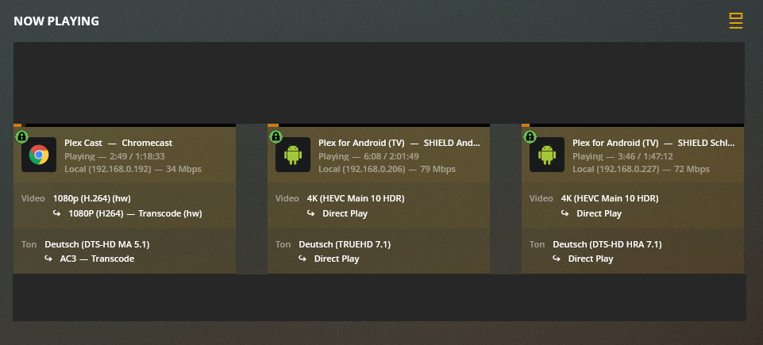Click 'NOW PLAYING' heading

point(56,21)
